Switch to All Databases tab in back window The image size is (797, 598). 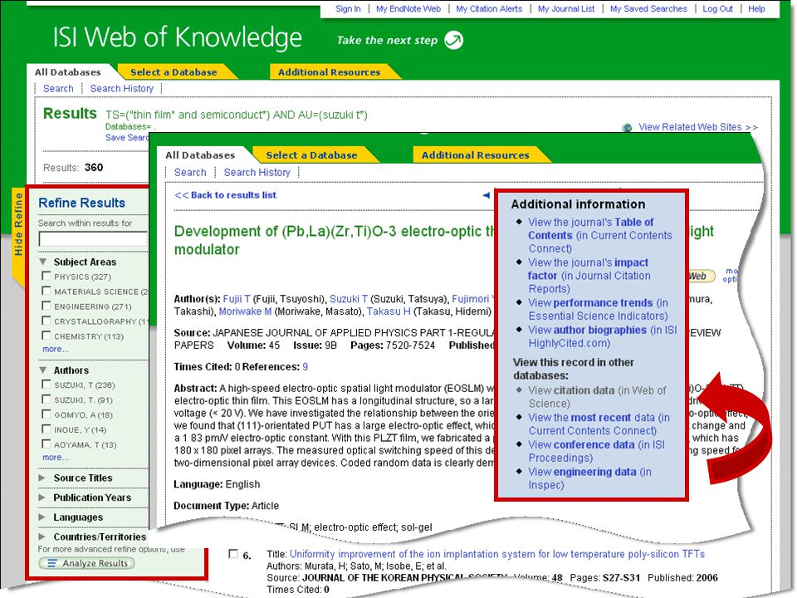[68, 72]
